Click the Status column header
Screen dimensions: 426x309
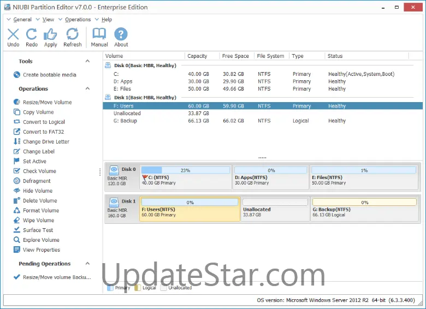367,56
